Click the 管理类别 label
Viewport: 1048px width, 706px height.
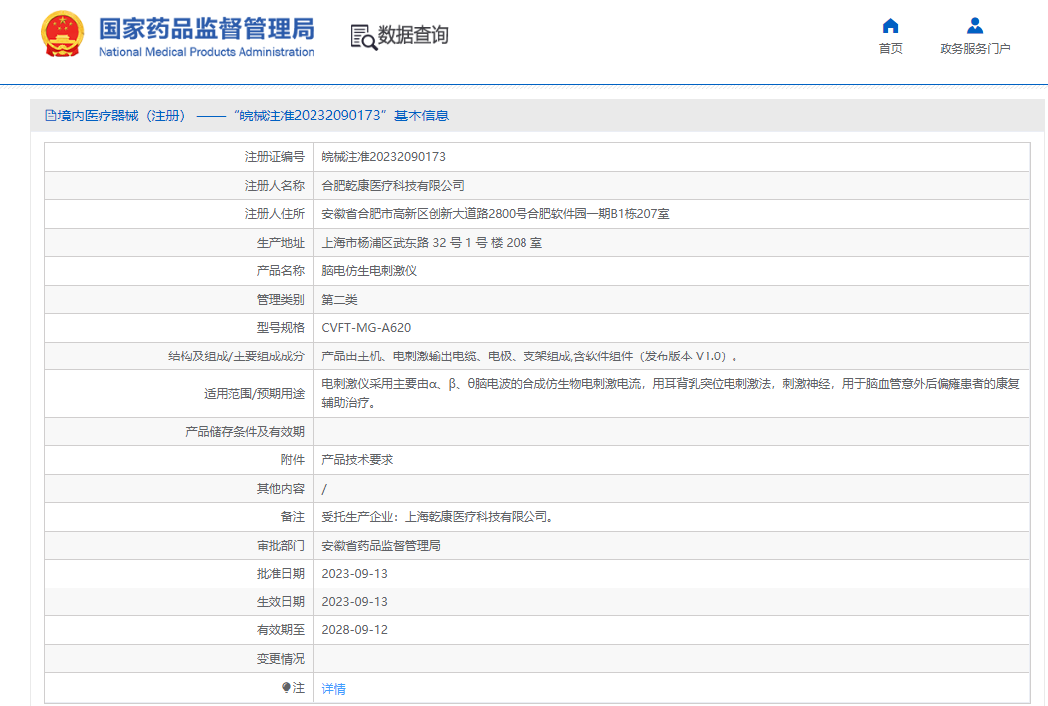[280, 300]
